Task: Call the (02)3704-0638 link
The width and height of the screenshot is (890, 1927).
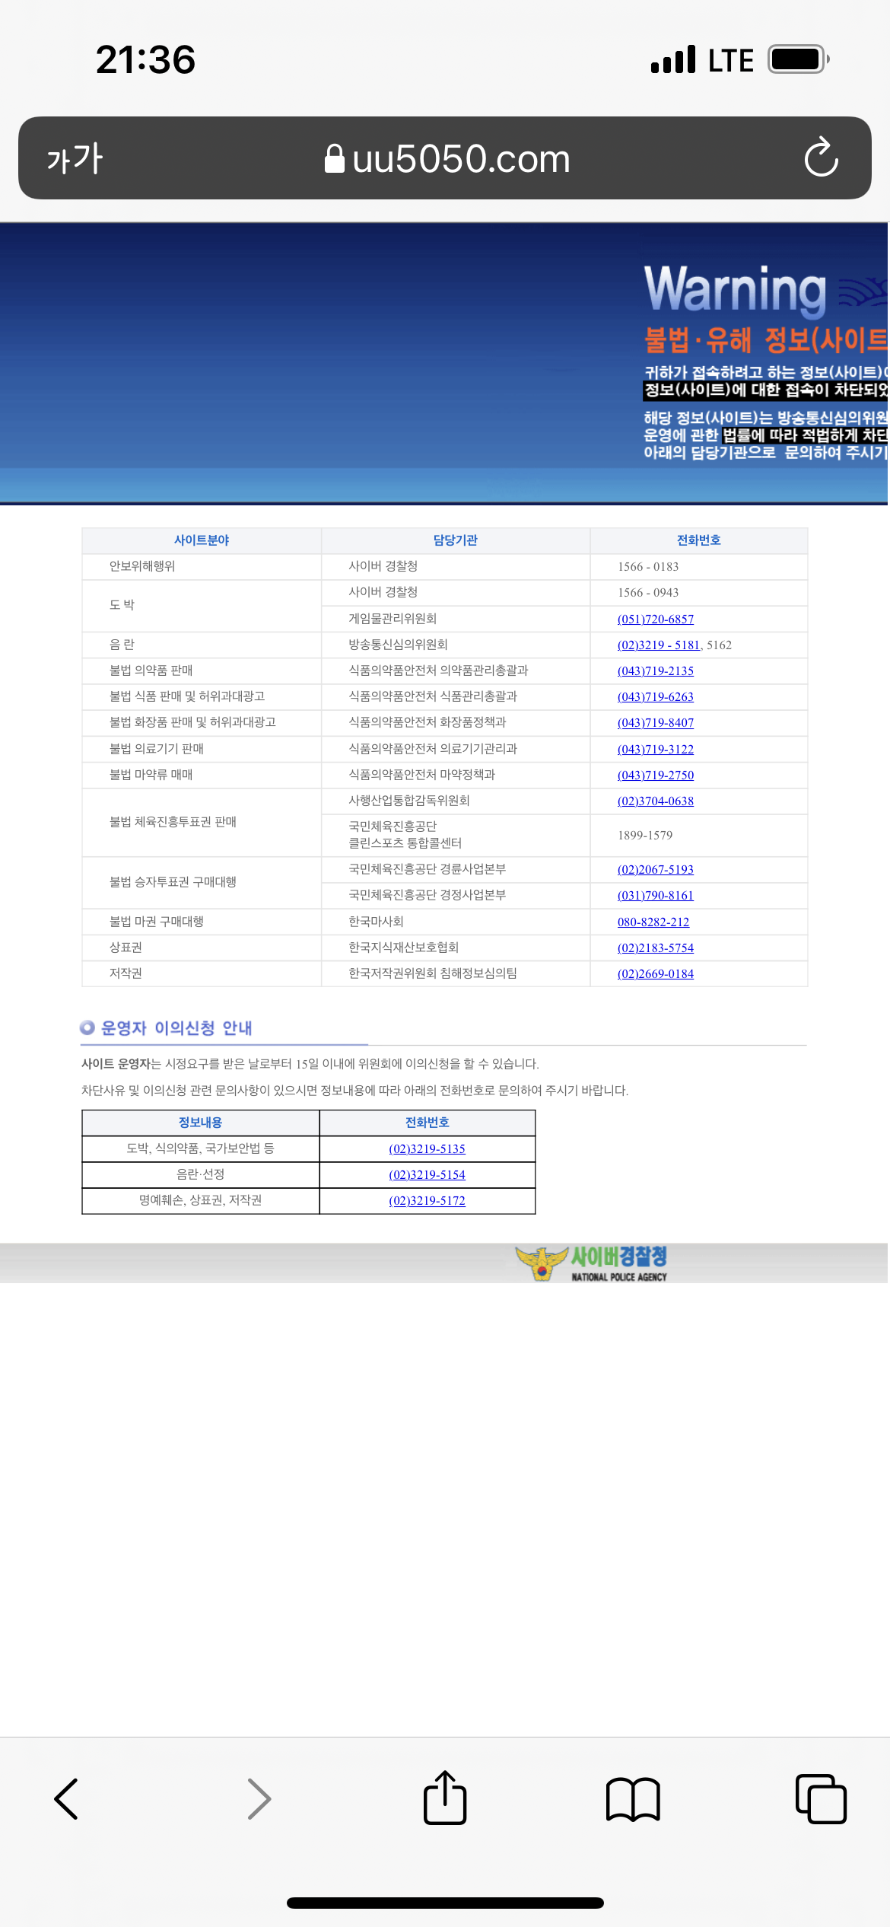Action: pos(656,801)
